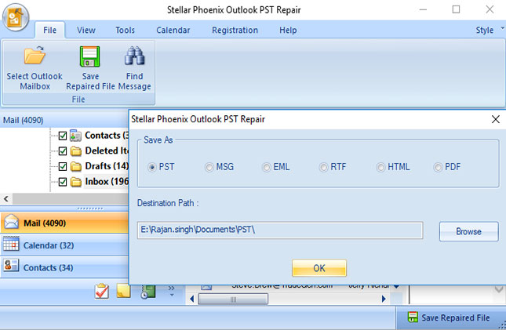This screenshot has width=506, height=330.
Task: Open the Help ribbon tab
Action: point(288,31)
